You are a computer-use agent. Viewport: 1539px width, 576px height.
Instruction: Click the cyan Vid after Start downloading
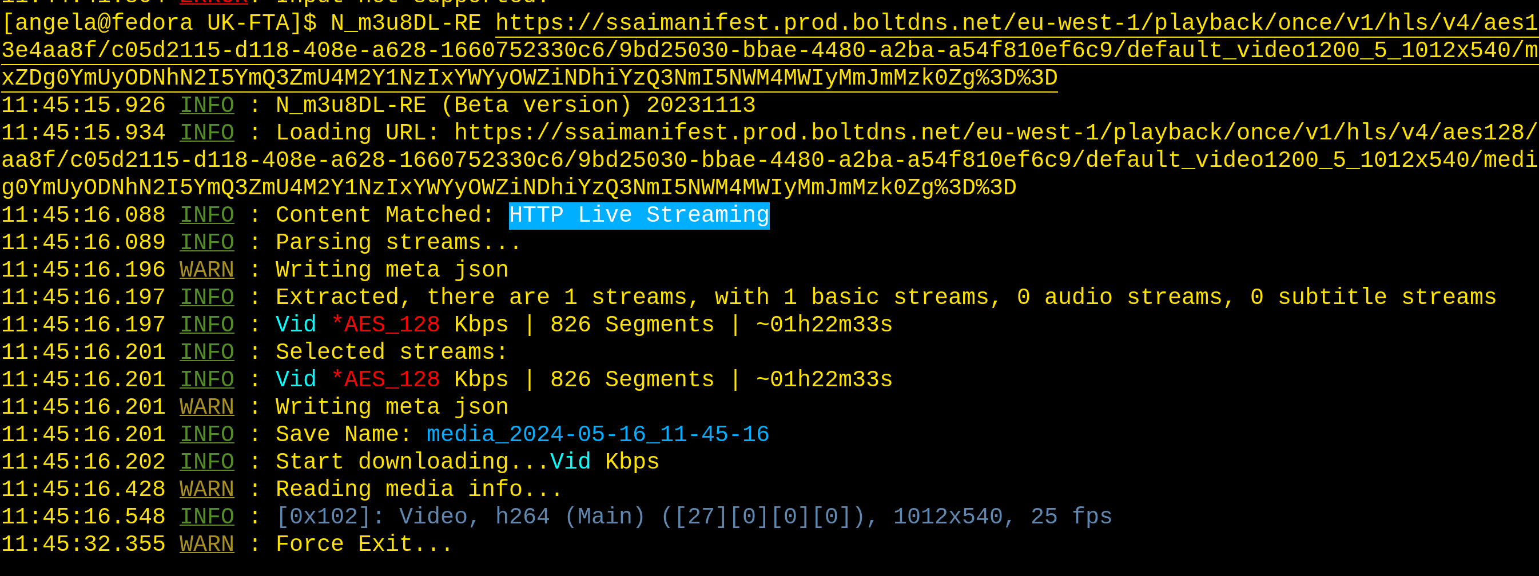pyautogui.click(x=570, y=462)
